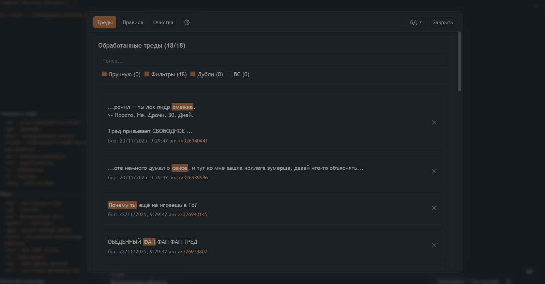545x284 pixels.
Task: Click the >>326939807 post link
Action: (192, 252)
